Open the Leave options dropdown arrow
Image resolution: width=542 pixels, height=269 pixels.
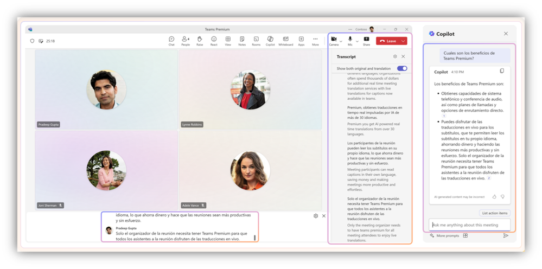pos(403,41)
